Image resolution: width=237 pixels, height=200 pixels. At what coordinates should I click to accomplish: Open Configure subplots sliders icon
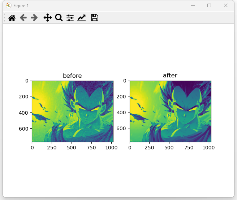tap(70, 18)
